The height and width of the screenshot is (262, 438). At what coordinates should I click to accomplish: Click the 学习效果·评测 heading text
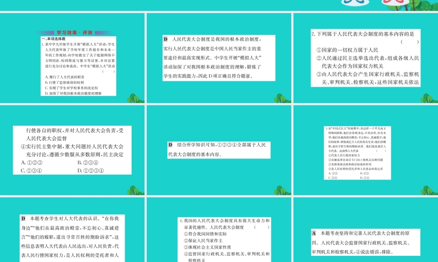[74, 33]
